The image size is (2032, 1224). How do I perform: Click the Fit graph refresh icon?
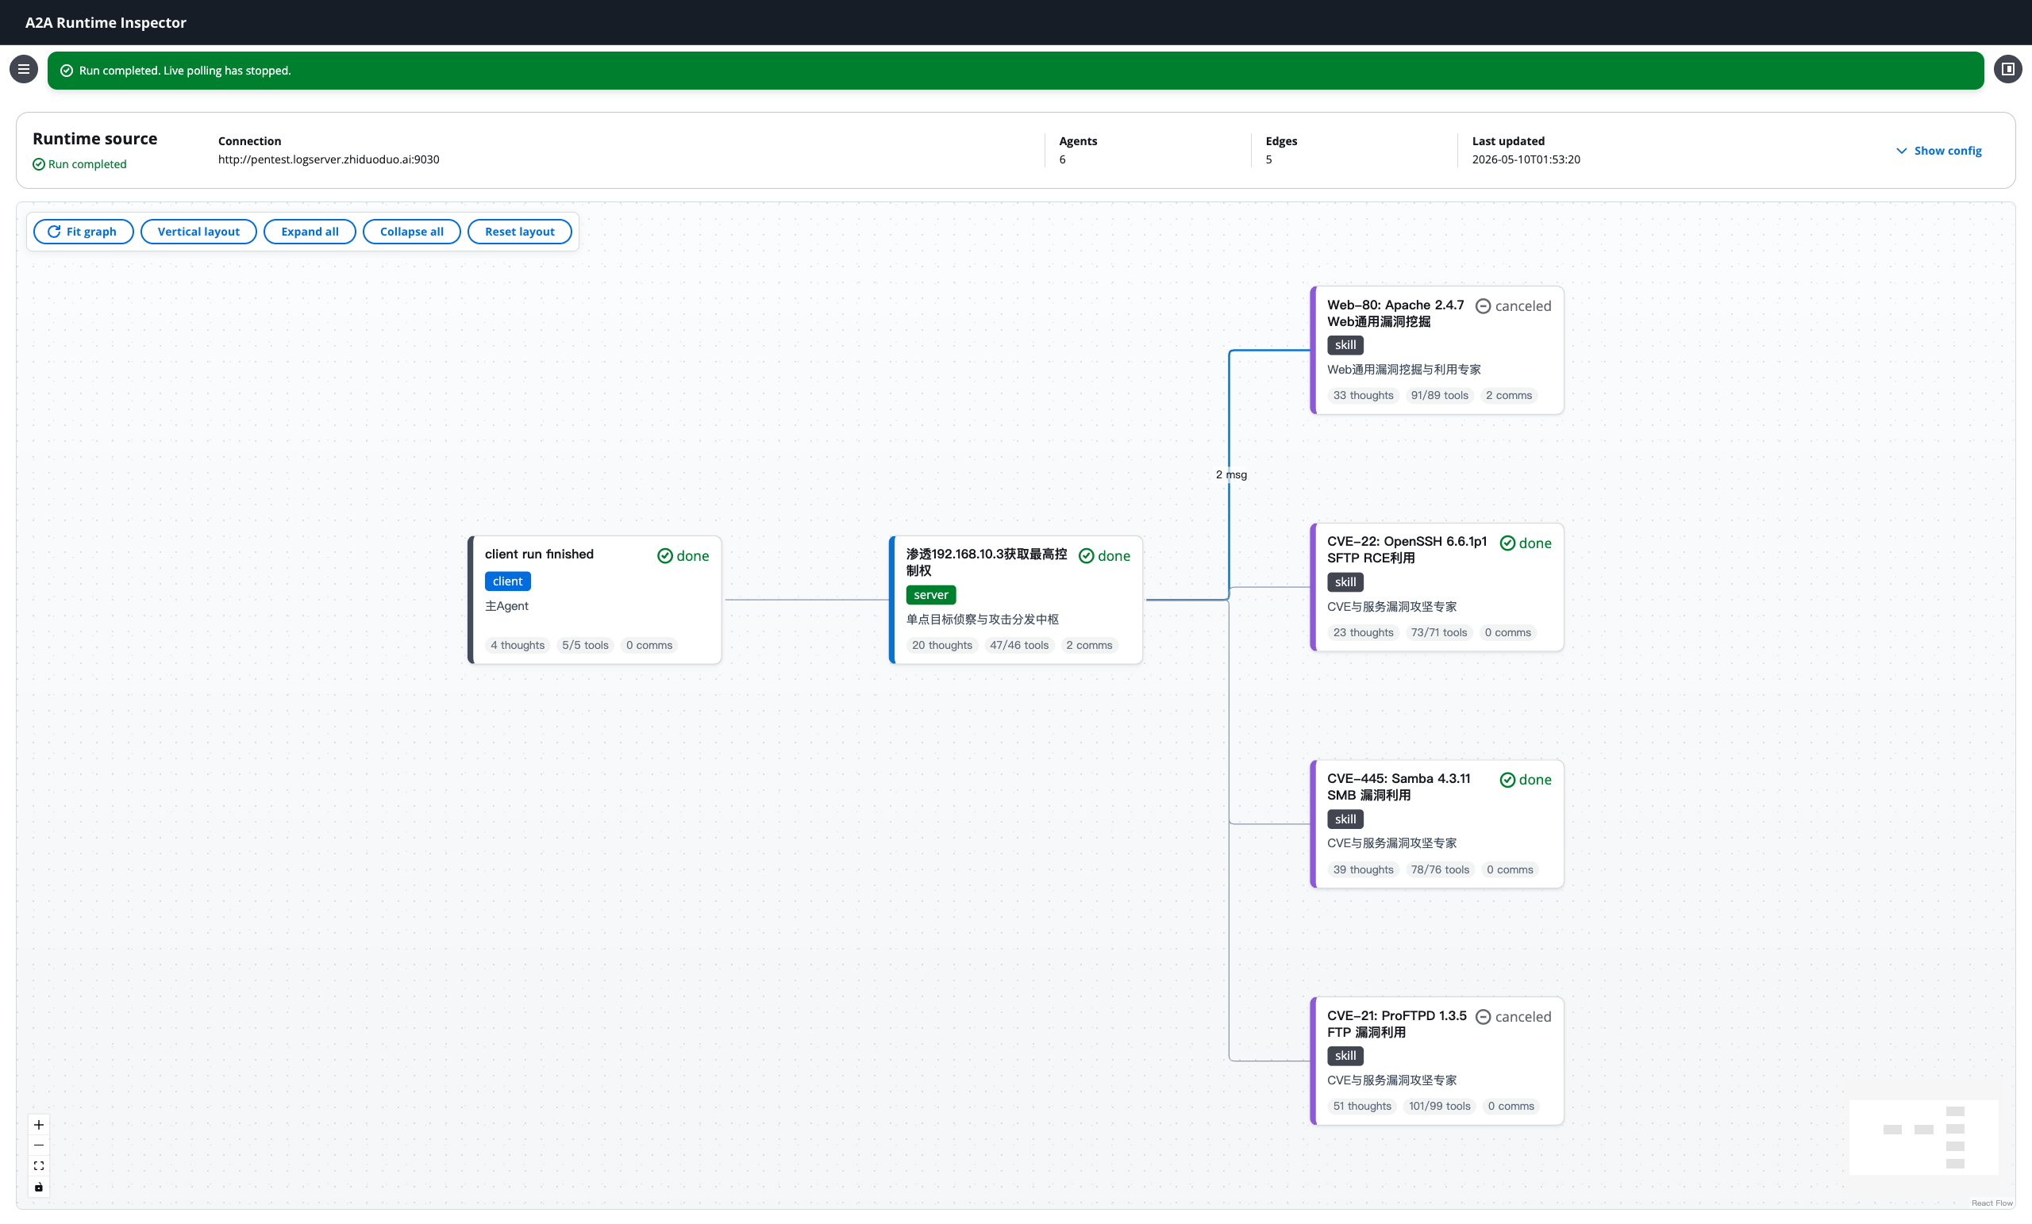[x=54, y=232]
